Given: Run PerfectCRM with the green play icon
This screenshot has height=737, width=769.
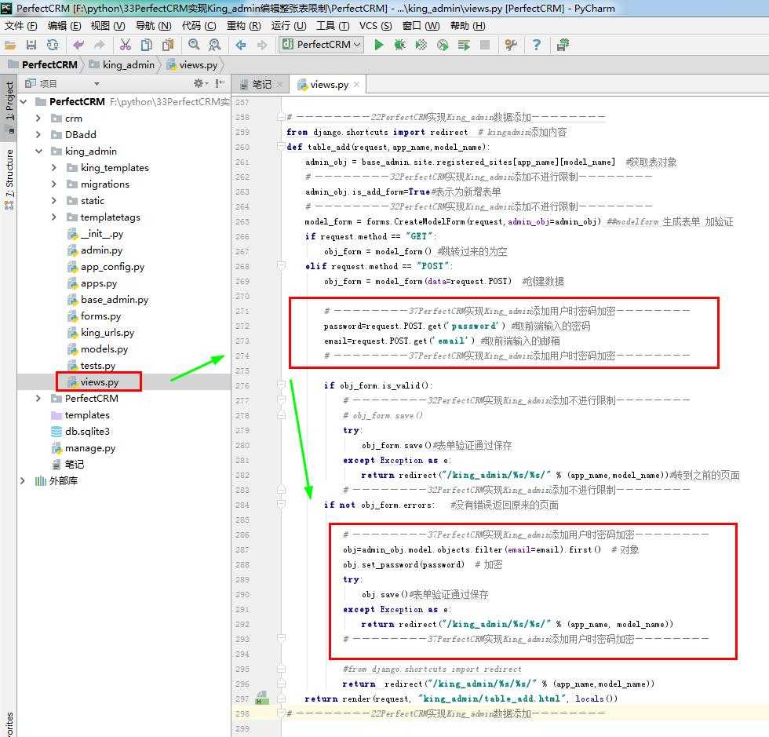Looking at the screenshot, I should [x=378, y=46].
